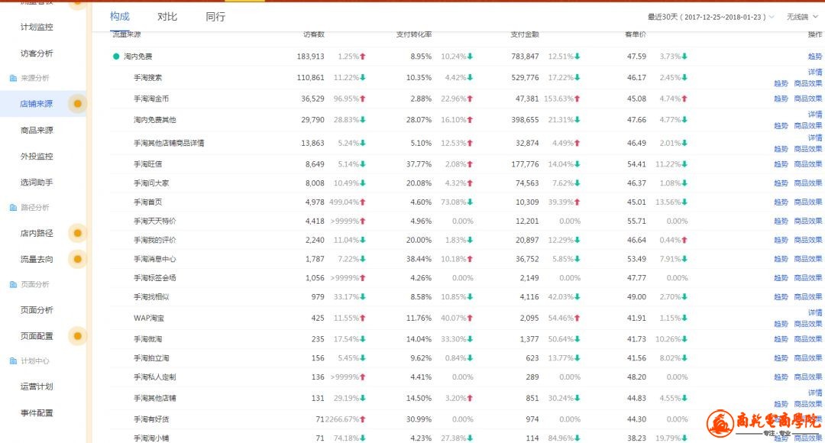825x443 pixels.
Task: Click payment amount 529,776 for 手淘搜索
Action: [525, 77]
